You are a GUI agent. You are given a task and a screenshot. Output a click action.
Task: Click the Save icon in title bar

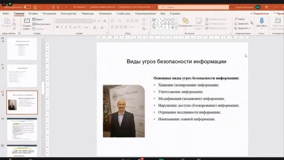click(35, 7)
